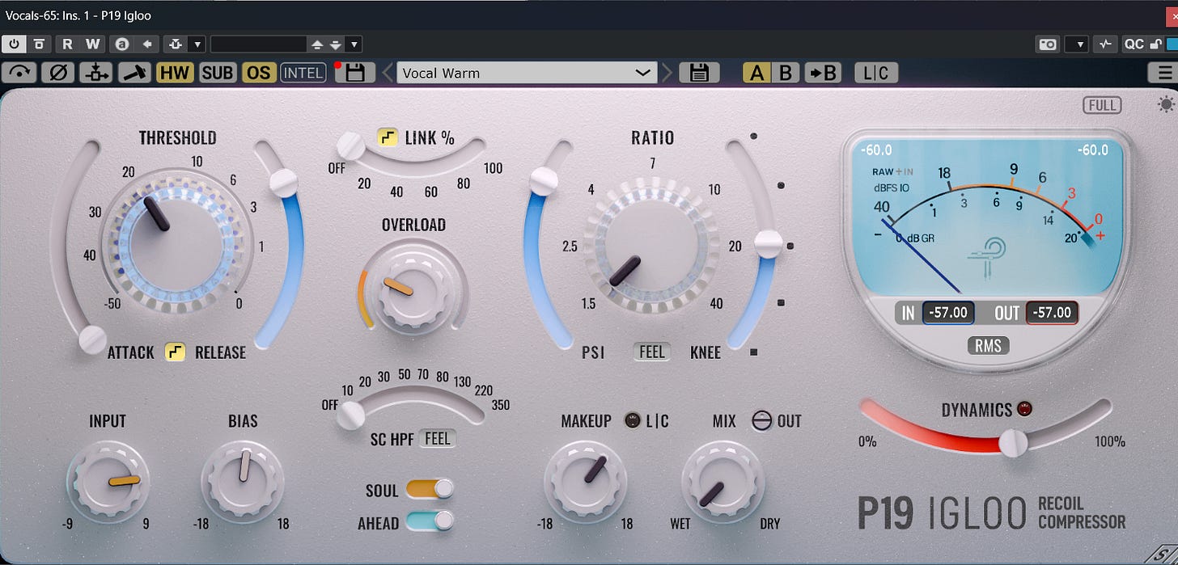Click the FULL view button
The image size is (1178, 565).
tap(1103, 105)
